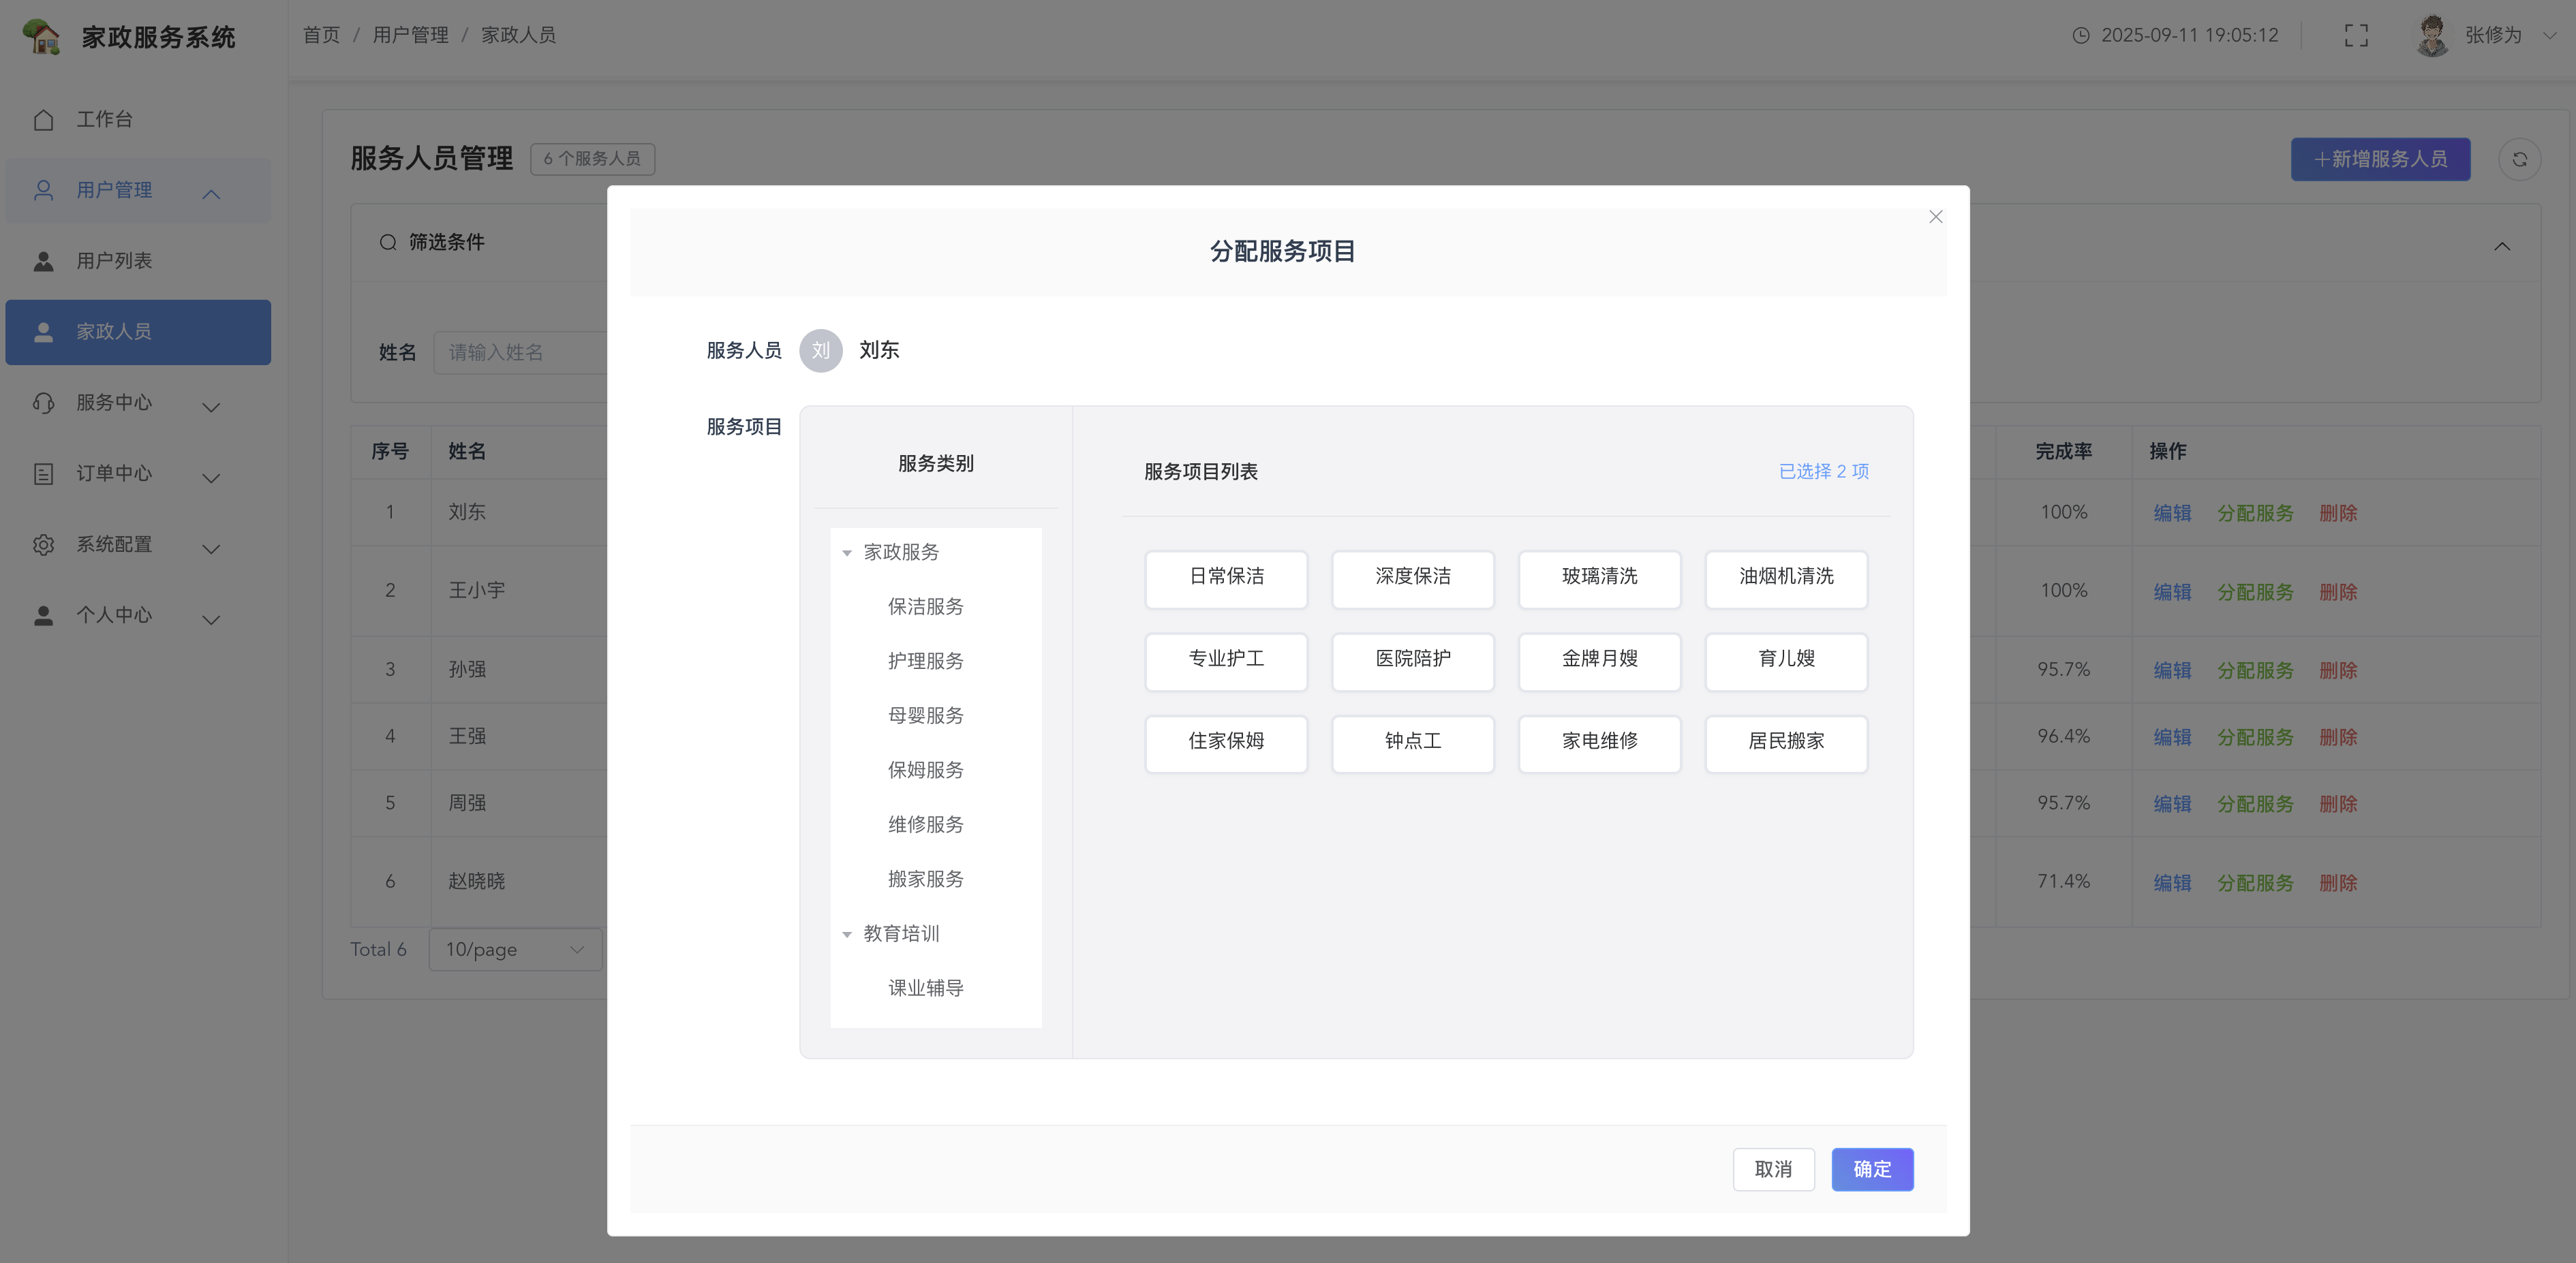The width and height of the screenshot is (2576, 1263).
Task: Open the 10/page pagination dropdown
Action: click(x=514, y=949)
